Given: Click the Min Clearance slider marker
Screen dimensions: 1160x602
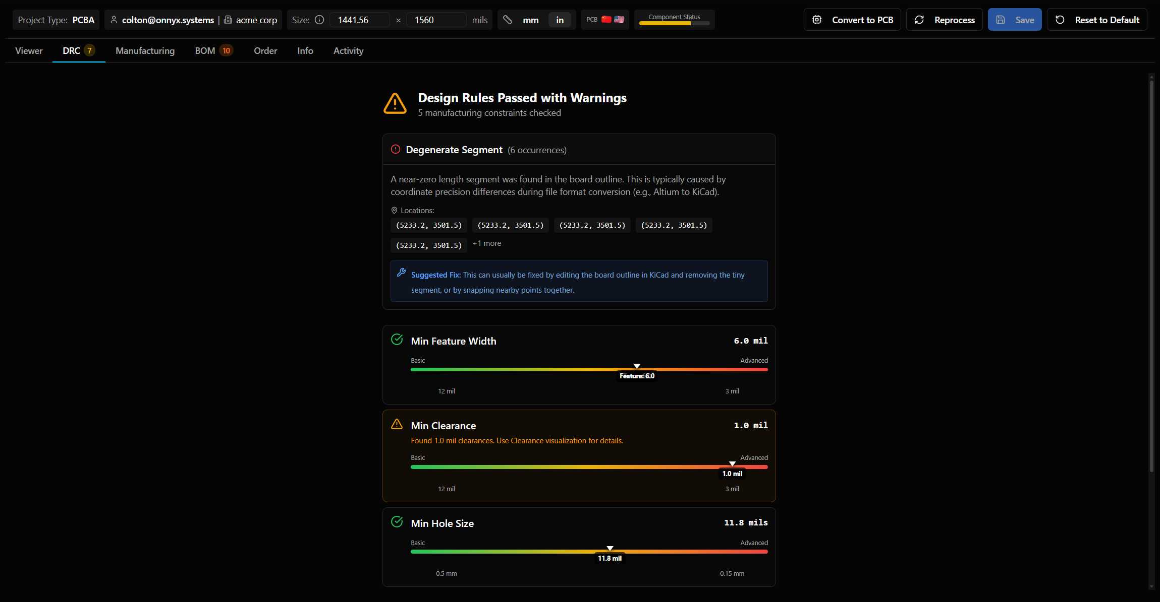Looking at the screenshot, I should [x=732, y=464].
